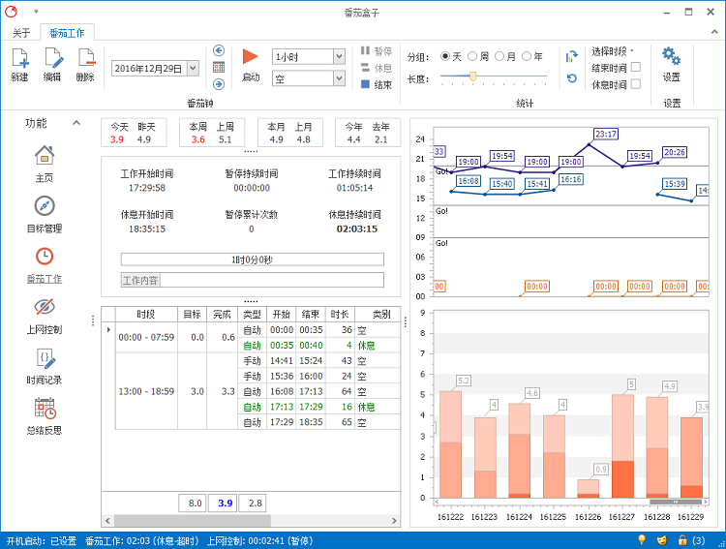Click the smiley face icon in status bar
Screen dimensions: 726x549
pyautogui.click(x=662, y=540)
